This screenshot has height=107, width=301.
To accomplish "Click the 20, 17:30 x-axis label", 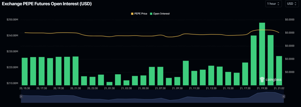I will coord(41,88).
